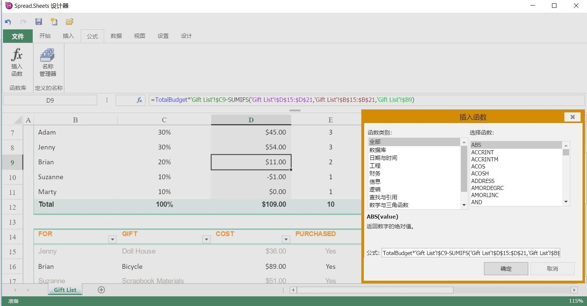
Task: Switch to the 数据 ribbon tab
Action: coord(116,36)
